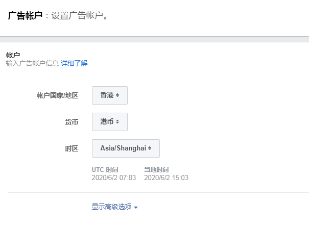Click the UTC time value 2020/6/2 07:03
The height and width of the screenshot is (229, 309).
[x=114, y=178]
